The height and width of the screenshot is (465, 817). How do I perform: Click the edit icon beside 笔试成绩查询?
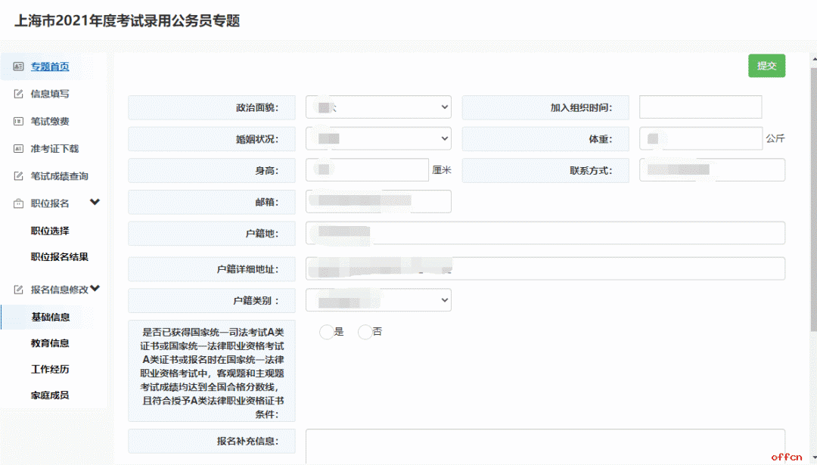pos(19,176)
